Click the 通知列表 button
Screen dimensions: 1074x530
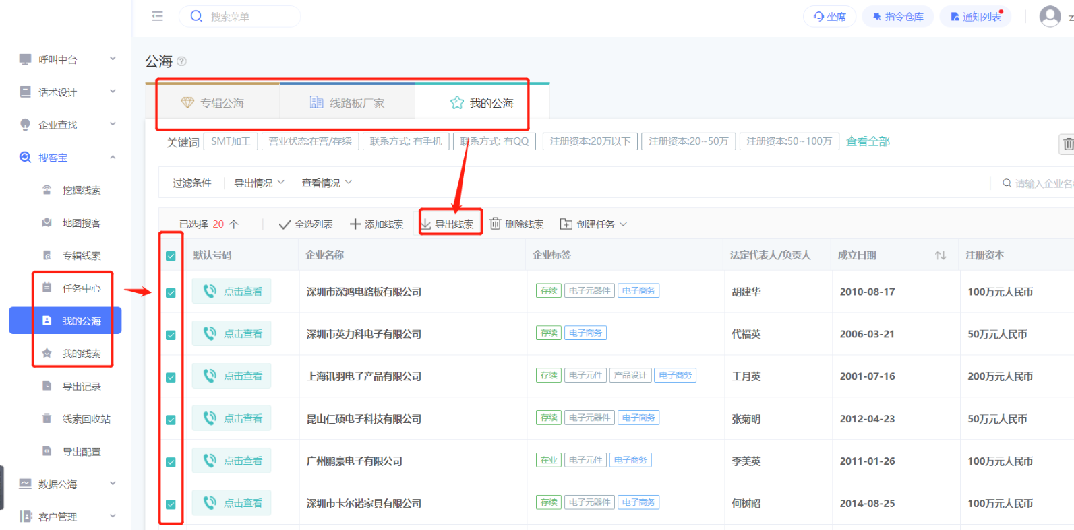975,16
